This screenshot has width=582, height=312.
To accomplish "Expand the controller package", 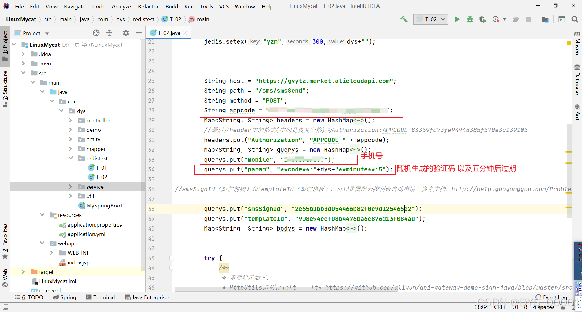I will coord(70,120).
